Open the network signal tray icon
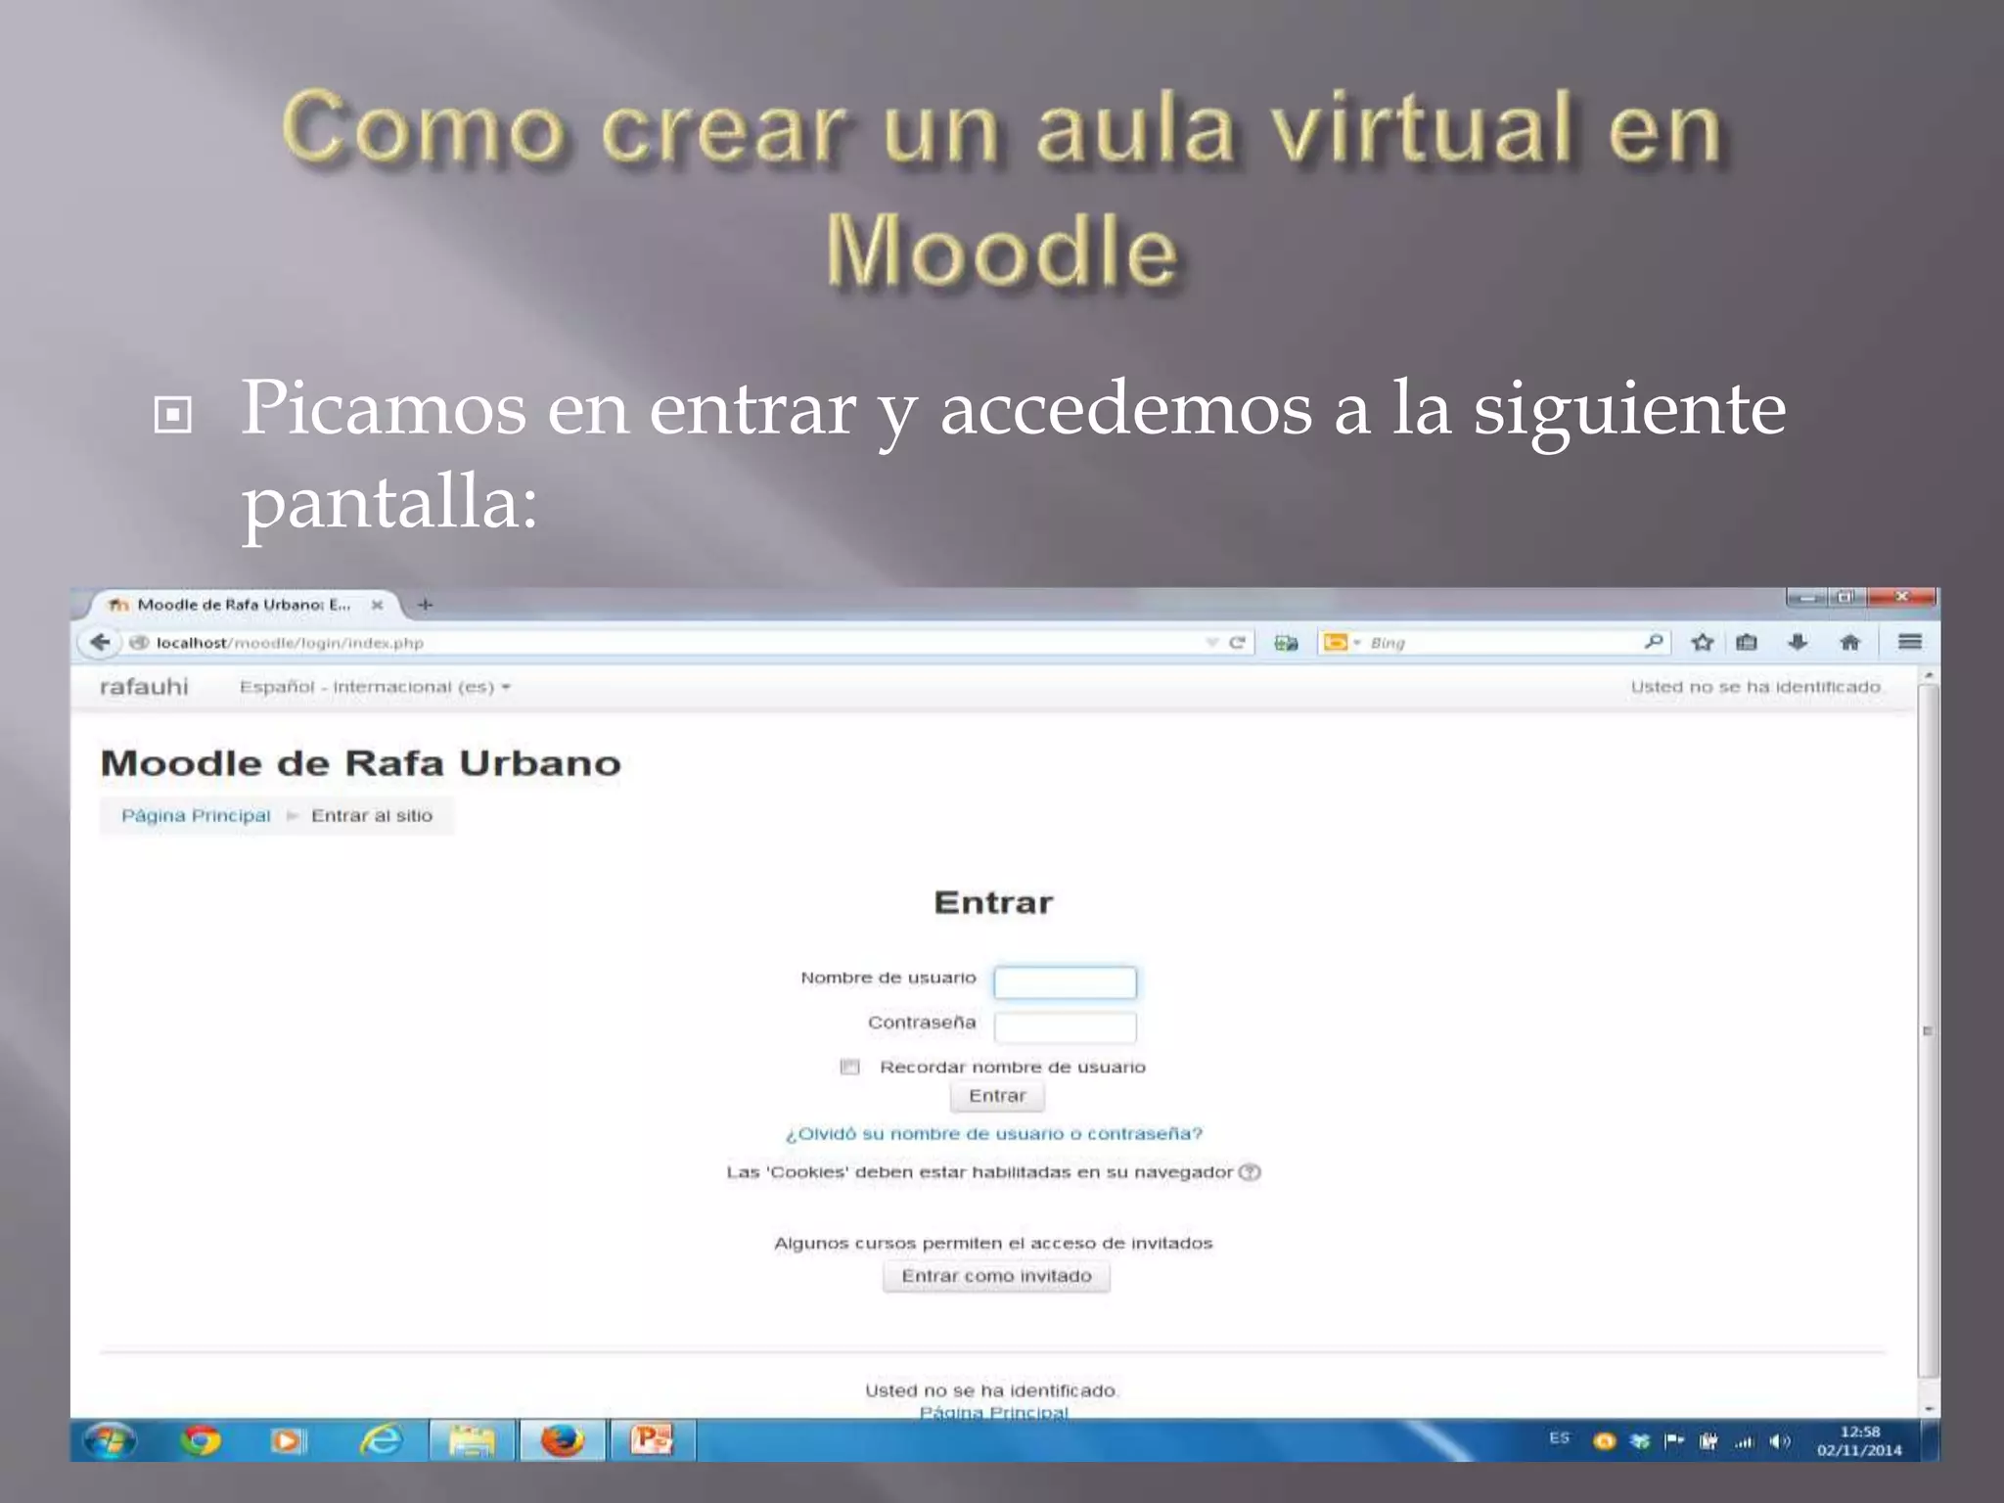Image resolution: width=2004 pixels, height=1503 pixels. pyautogui.click(x=1744, y=1441)
